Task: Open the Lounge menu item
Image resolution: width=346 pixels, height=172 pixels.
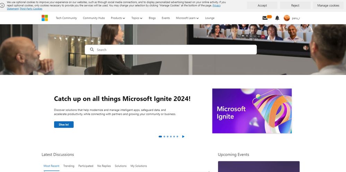Action: point(210,18)
